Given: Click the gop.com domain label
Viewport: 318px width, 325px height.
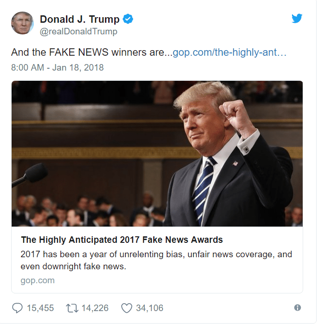Looking at the screenshot, I should pyautogui.click(x=38, y=281).
